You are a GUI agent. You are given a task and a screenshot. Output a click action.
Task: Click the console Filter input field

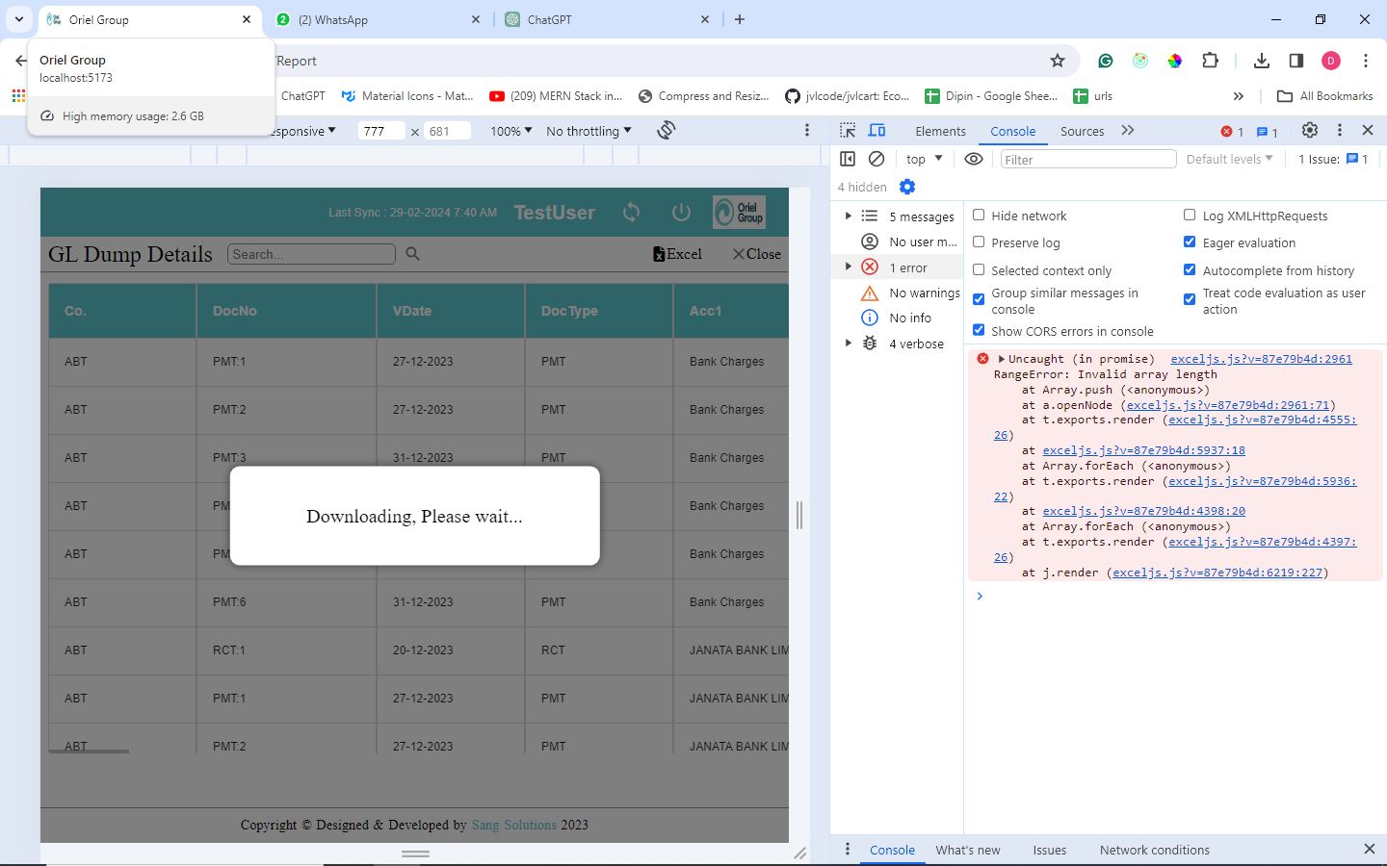[1087, 159]
